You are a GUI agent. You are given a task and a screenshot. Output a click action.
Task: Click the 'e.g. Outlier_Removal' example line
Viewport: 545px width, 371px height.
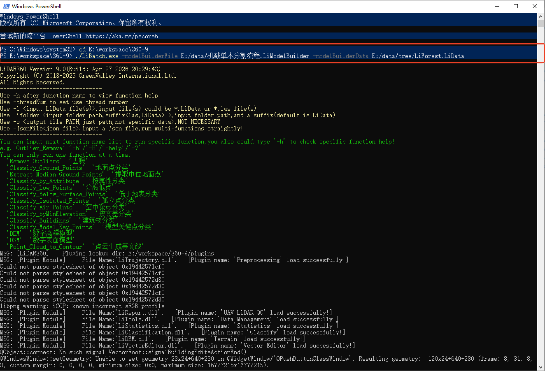[70, 148]
